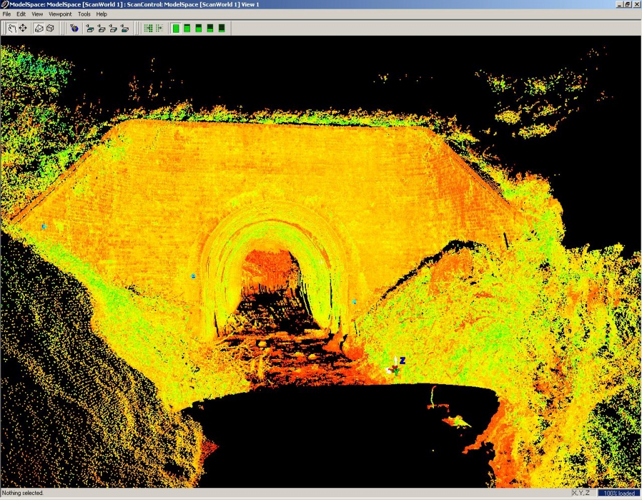The height and width of the screenshot is (500, 642).
Task: Click the first scanner icon after the globe
Action: (x=90, y=28)
